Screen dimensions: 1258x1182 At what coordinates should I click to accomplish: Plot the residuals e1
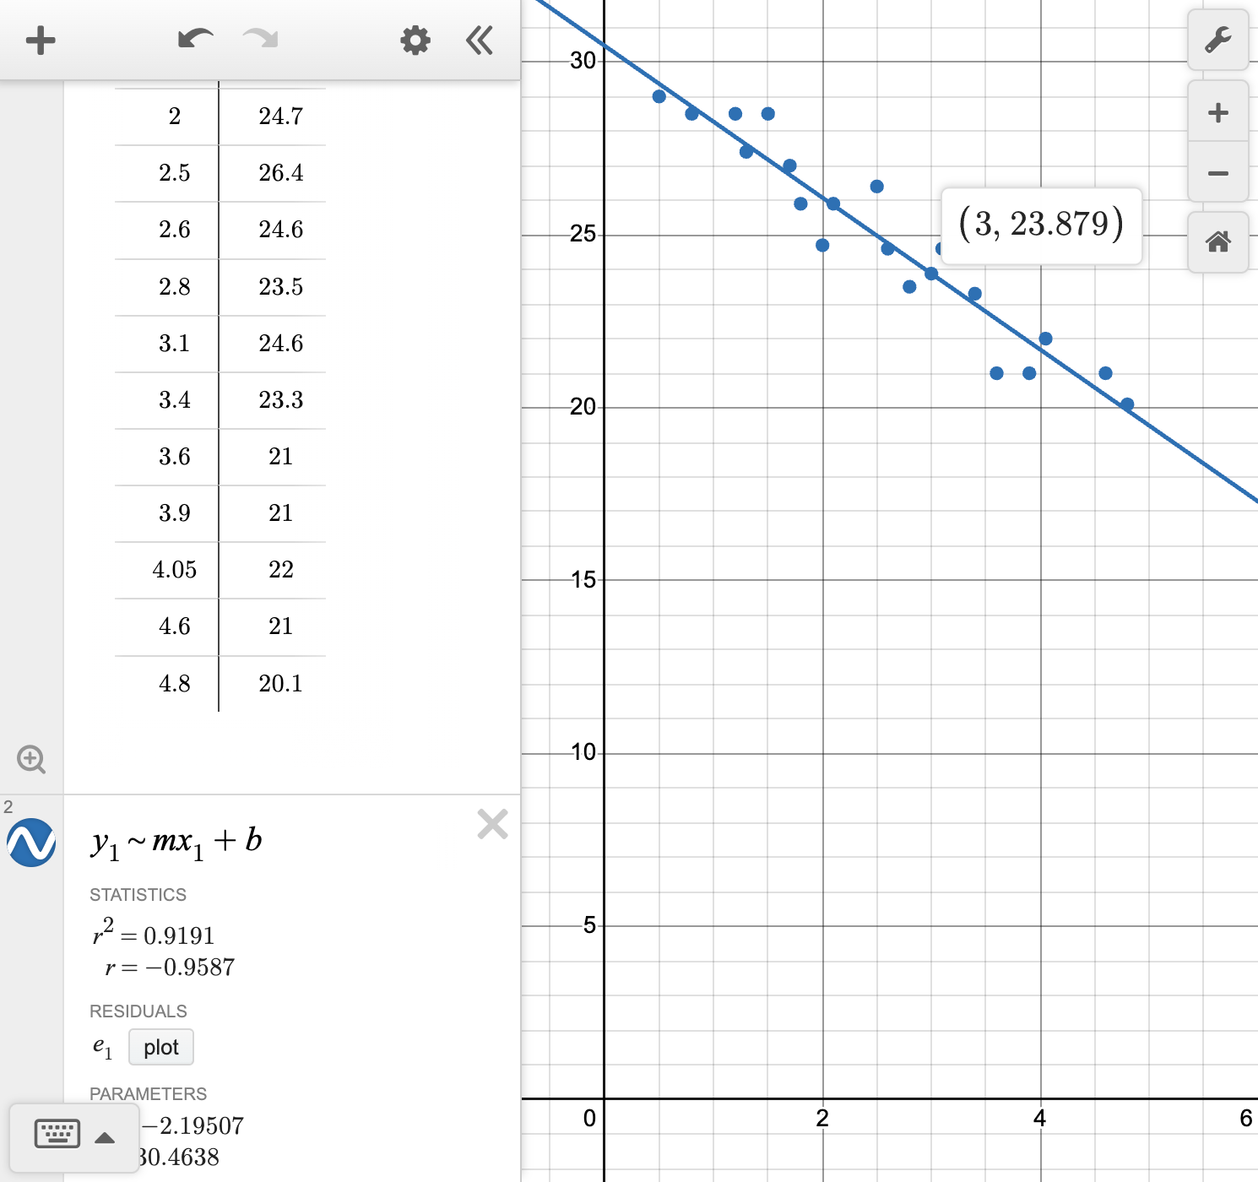point(160,1047)
